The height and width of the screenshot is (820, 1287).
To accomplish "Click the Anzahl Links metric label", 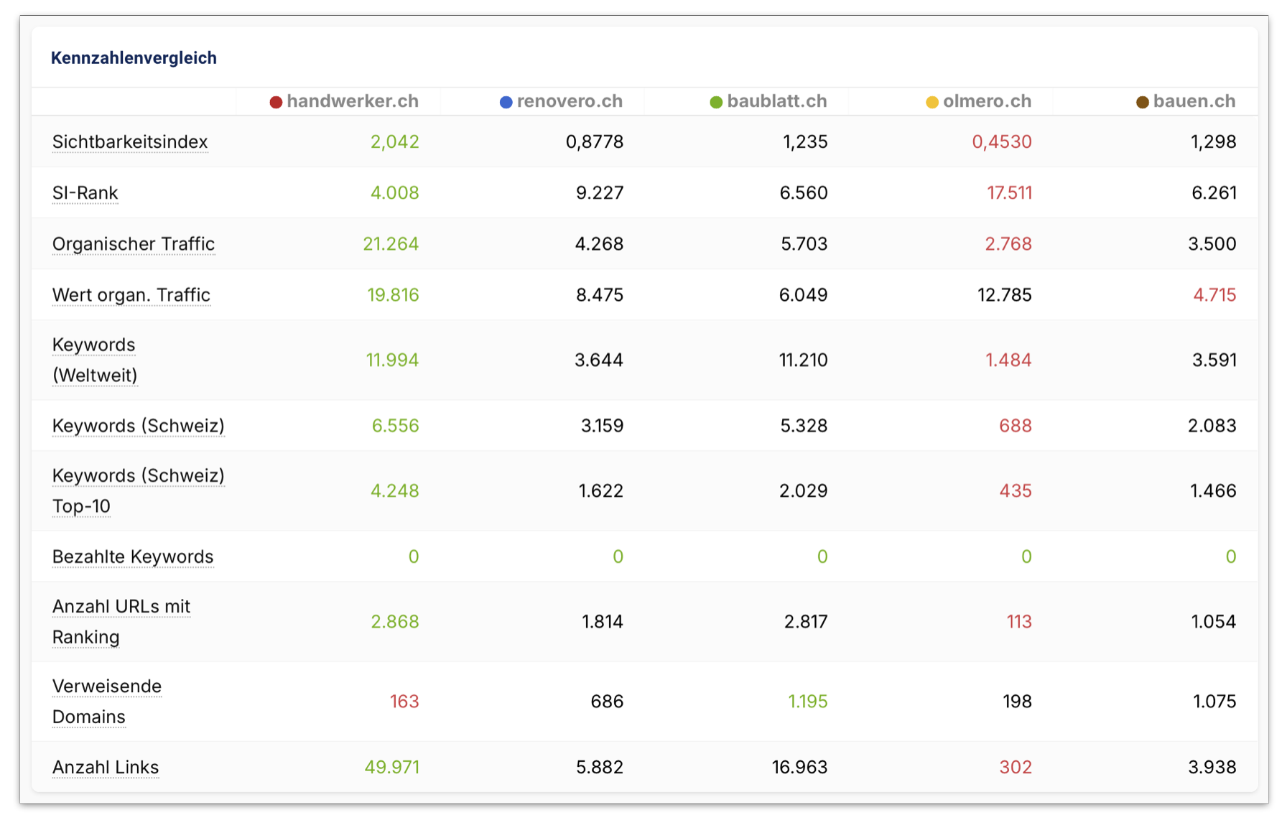I will (106, 768).
